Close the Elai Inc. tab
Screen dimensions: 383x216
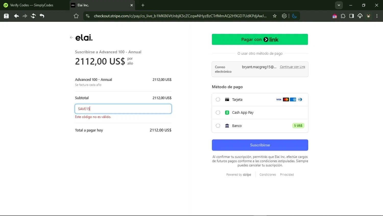point(132,5)
